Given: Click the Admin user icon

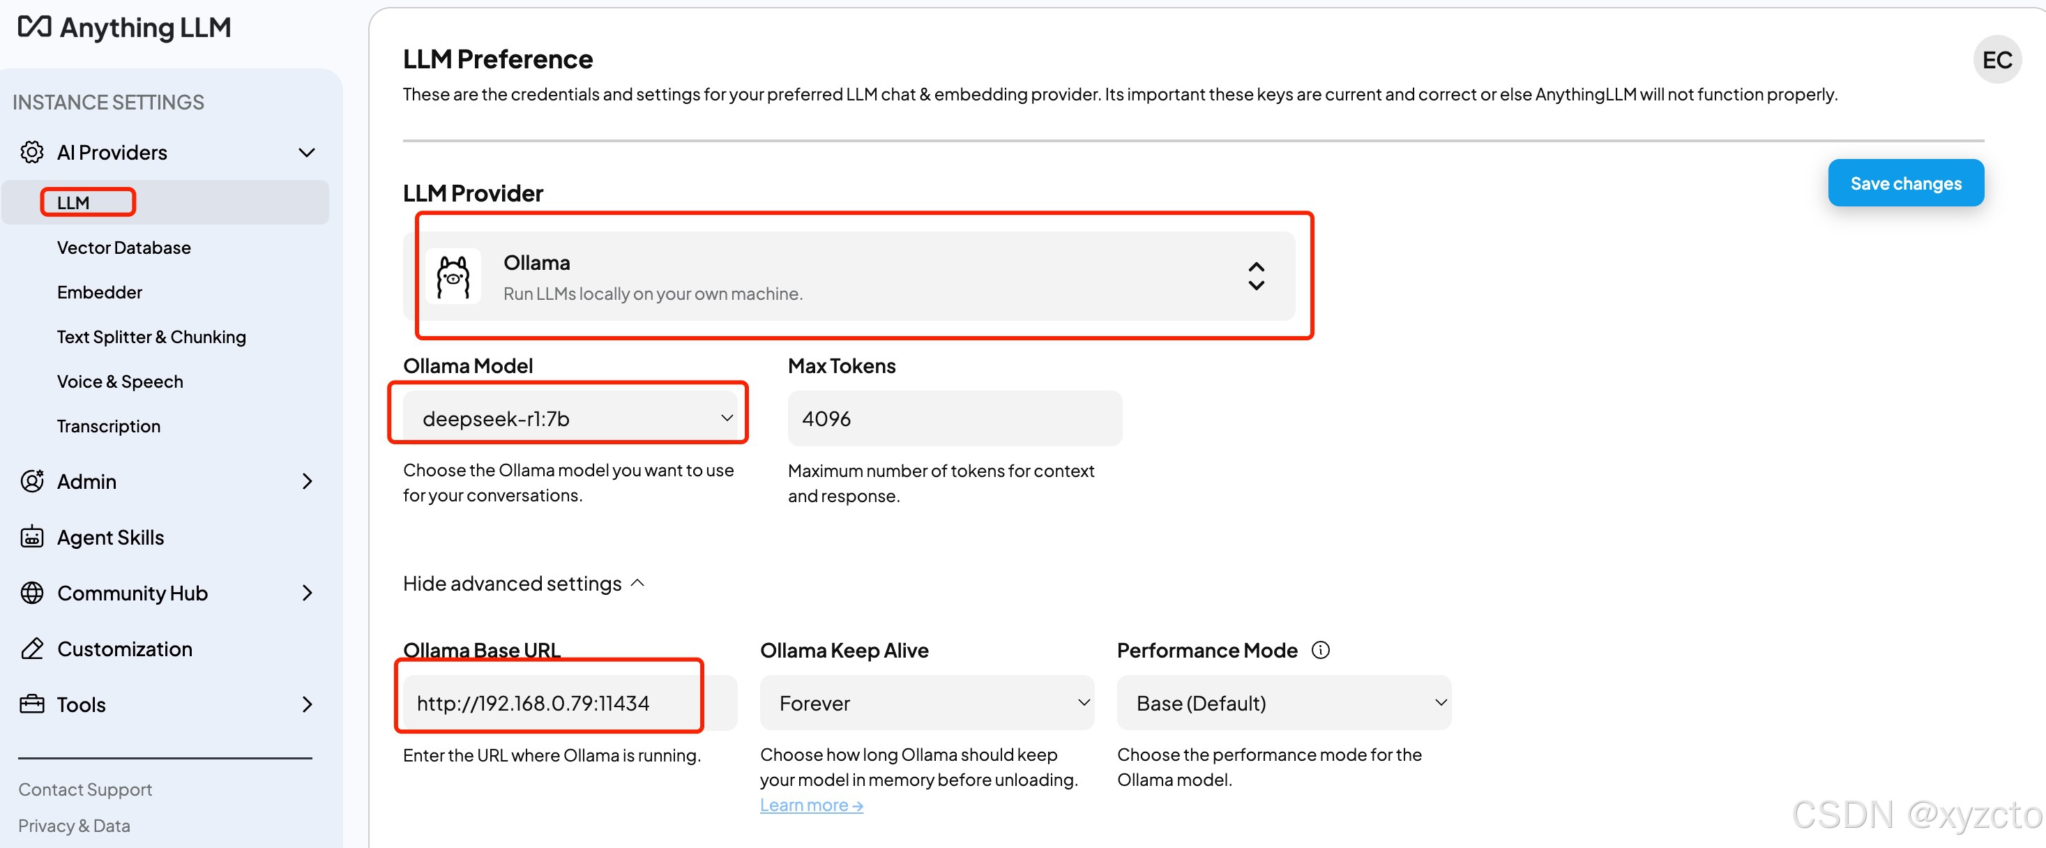Looking at the screenshot, I should [32, 481].
